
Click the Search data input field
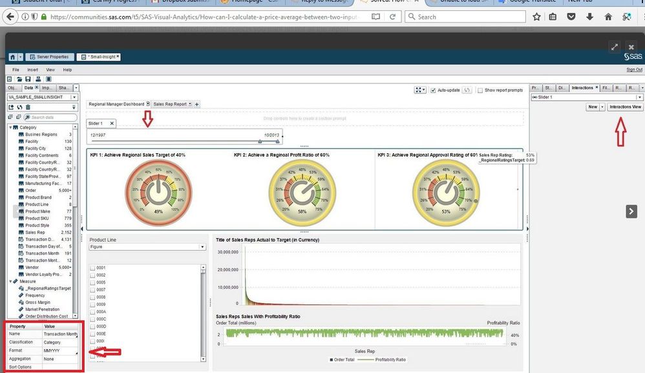pyautogui.click(x=50, y=117)
